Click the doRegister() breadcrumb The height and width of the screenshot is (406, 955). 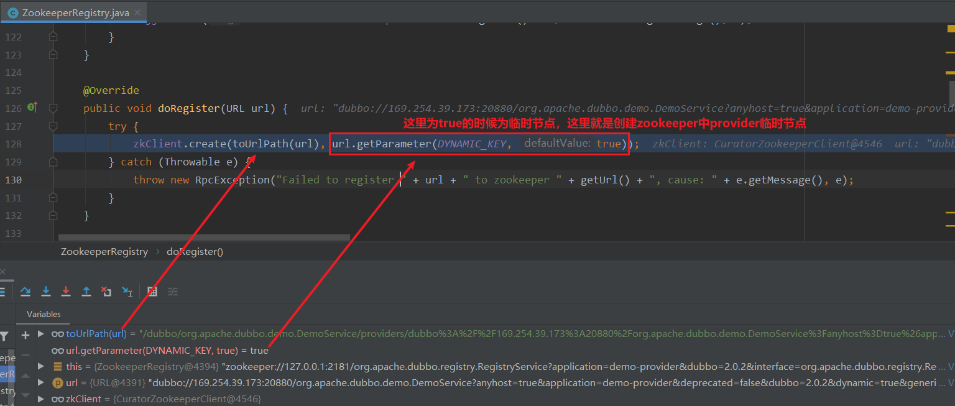(195, 252)
